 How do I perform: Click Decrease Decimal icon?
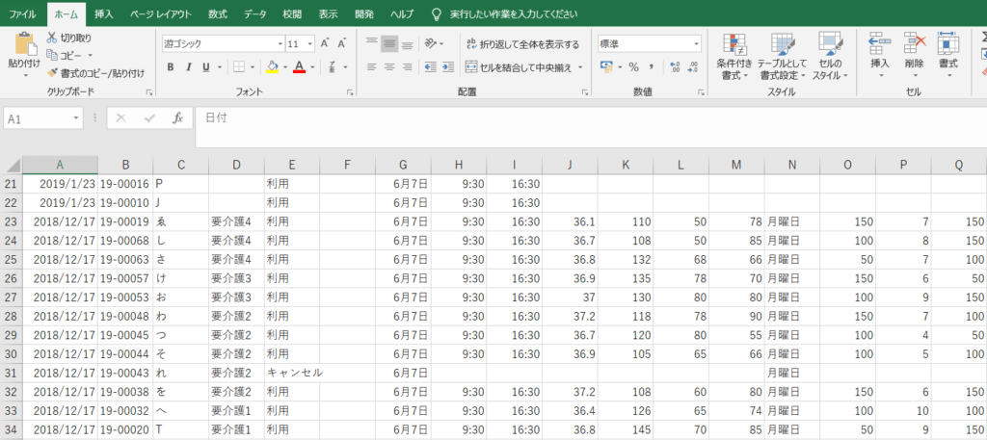point(693,66)
